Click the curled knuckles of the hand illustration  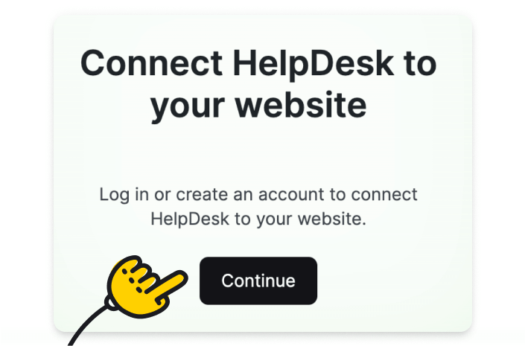140,275
